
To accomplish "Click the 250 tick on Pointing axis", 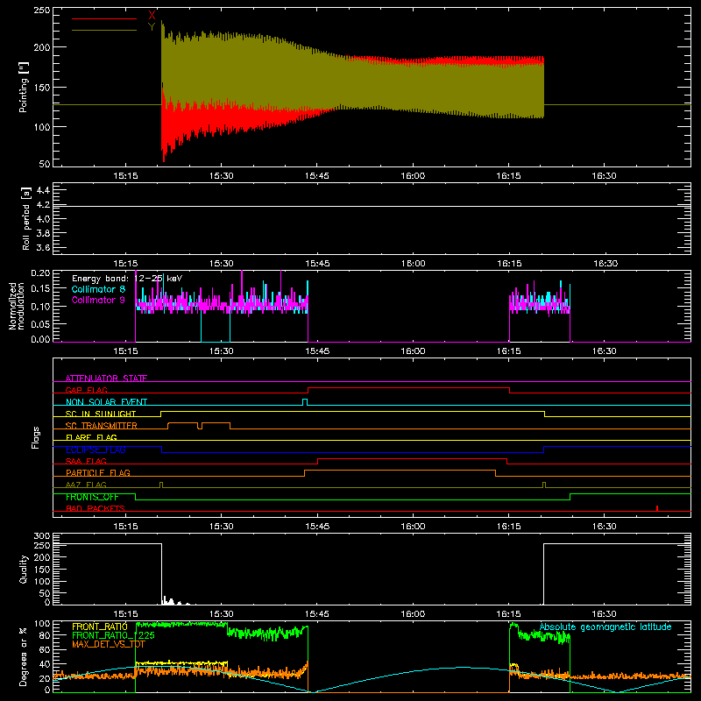I will [x=42, y=11].
